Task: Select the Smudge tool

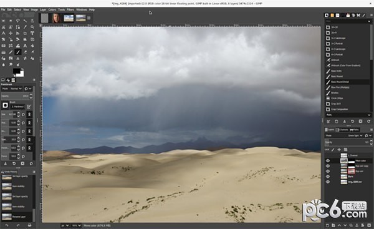Action: [11, 64]
